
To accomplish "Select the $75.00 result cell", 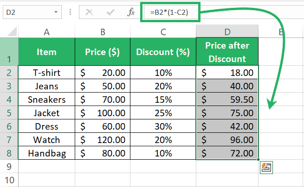I will [x=227, y=112].
